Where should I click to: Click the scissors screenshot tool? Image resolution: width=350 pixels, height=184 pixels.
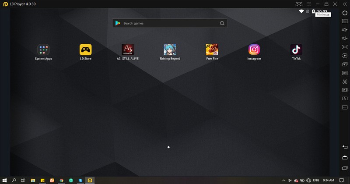pos(345,81)
